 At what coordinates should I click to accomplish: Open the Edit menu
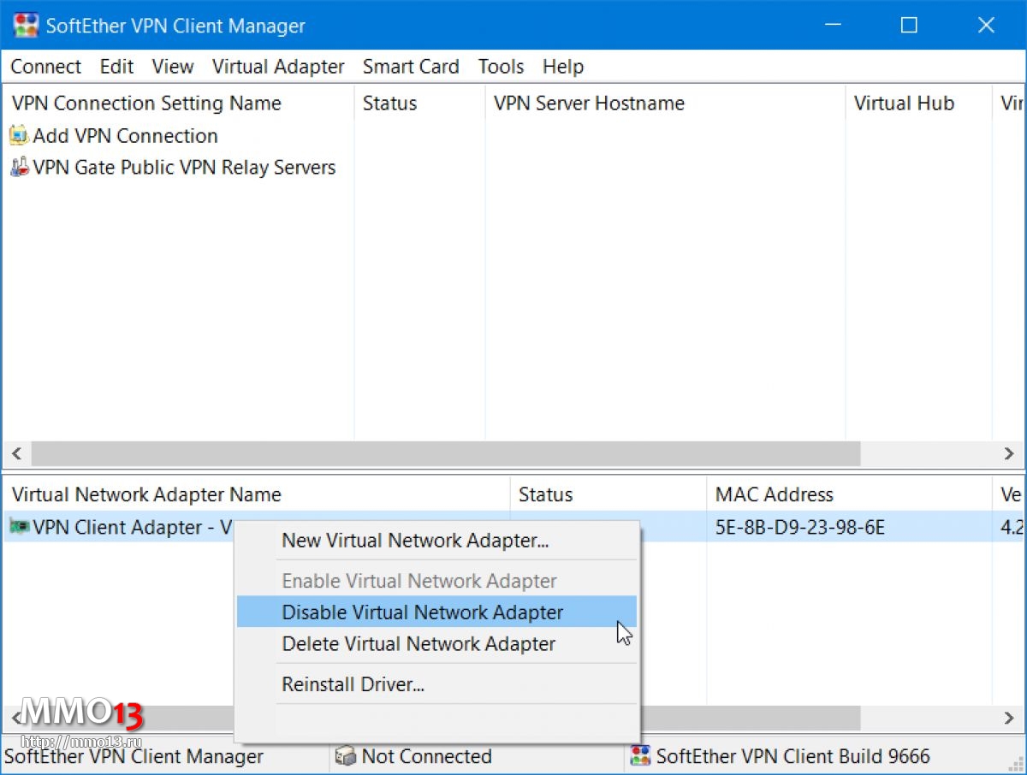pos(116,67)
